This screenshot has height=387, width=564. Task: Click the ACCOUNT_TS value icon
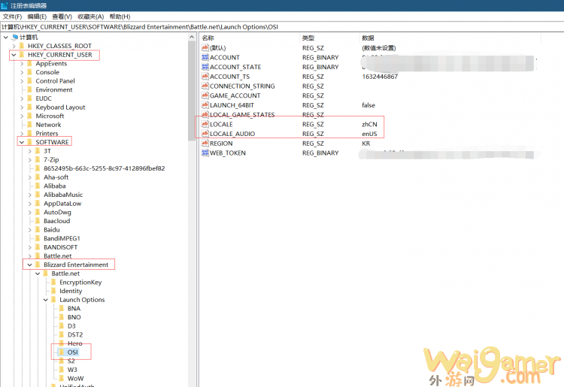coord(205,76)
